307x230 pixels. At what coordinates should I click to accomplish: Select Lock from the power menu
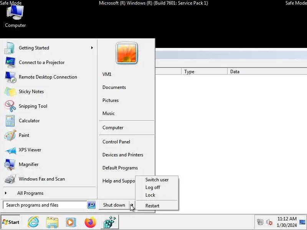tap(150, 195)
